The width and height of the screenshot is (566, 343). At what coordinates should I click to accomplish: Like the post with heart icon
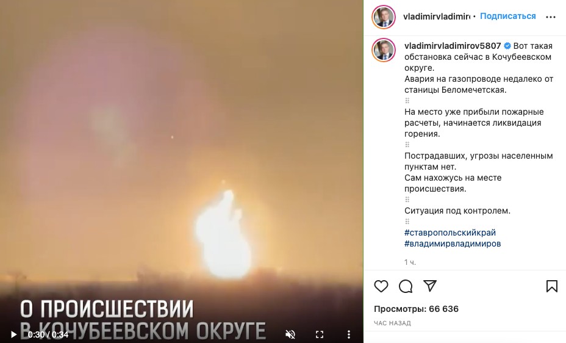[381, 286]
